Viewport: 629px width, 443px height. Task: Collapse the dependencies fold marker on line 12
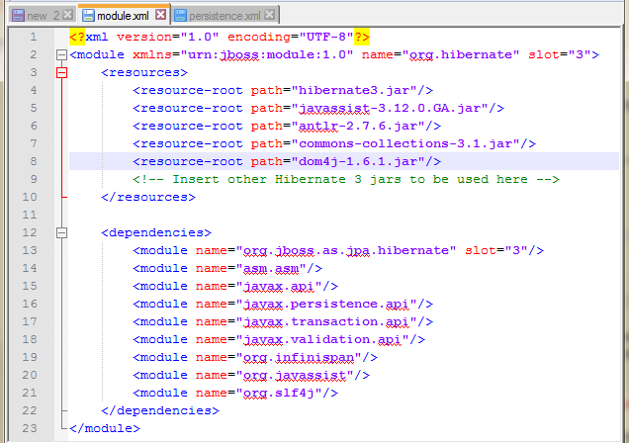click(x=61, y=232)
